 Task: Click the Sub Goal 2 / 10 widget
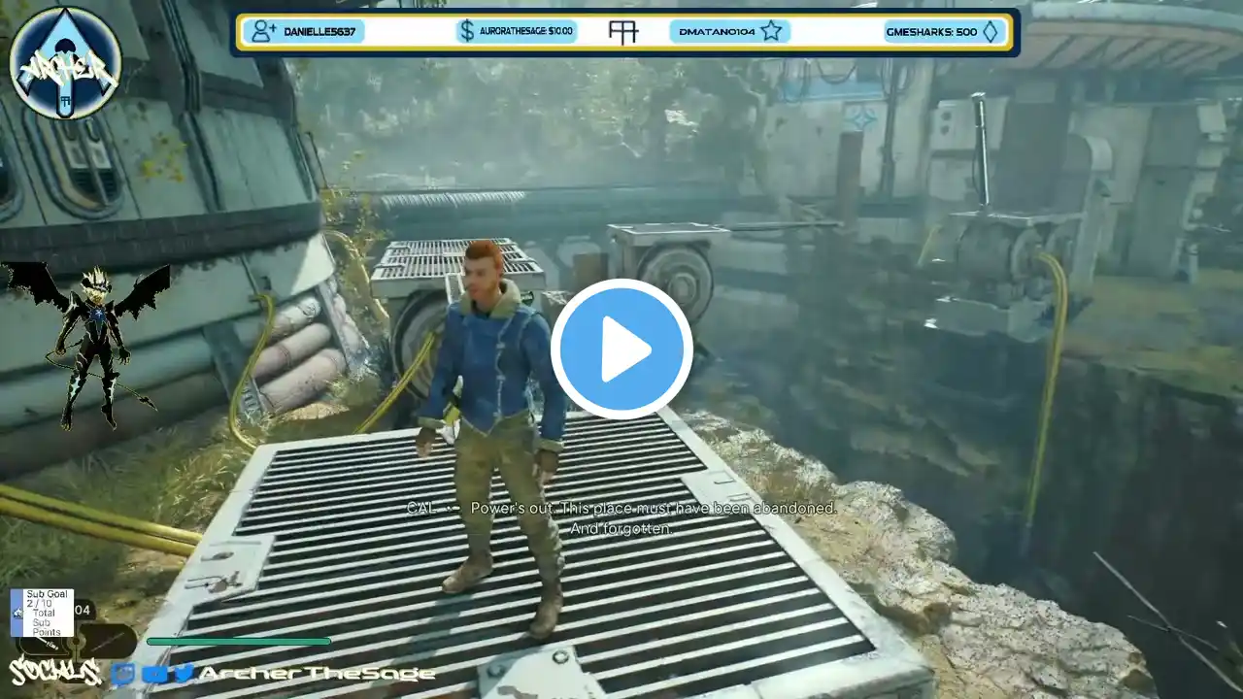pyautogui.click(x=42, y=613)
